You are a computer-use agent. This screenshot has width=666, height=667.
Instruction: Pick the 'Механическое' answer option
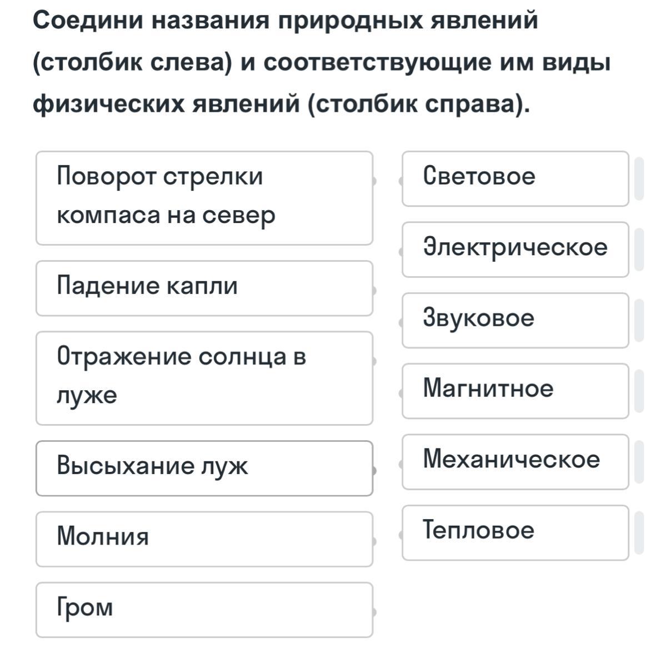click(515, 461)
